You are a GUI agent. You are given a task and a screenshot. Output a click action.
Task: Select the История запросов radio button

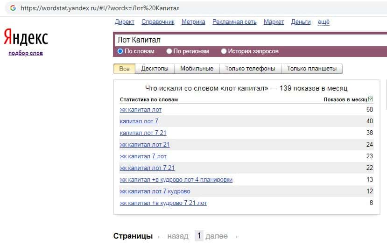pos(224,51)
